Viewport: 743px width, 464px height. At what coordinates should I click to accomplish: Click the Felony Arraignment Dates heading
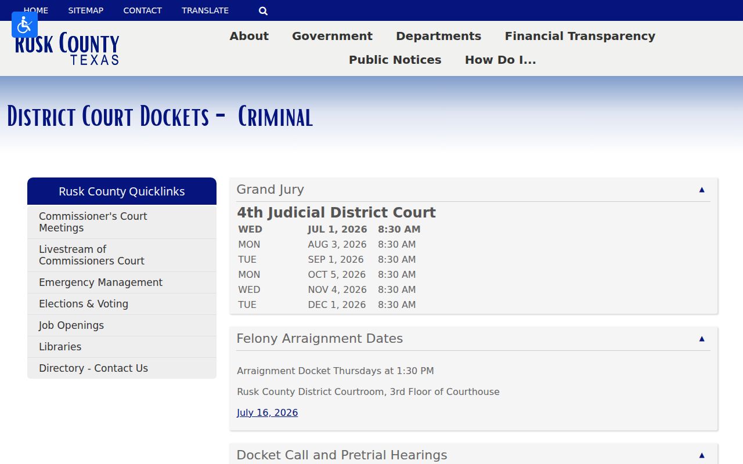tap(319, 339)
